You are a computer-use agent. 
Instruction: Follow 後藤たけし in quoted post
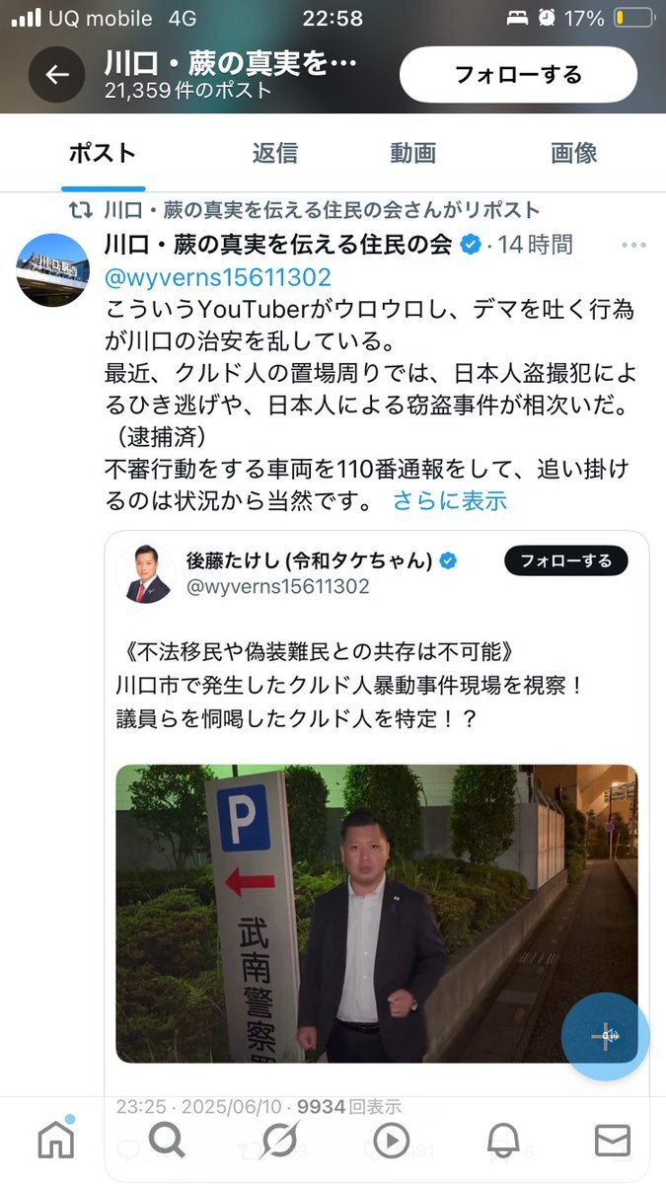click(566, 560)
